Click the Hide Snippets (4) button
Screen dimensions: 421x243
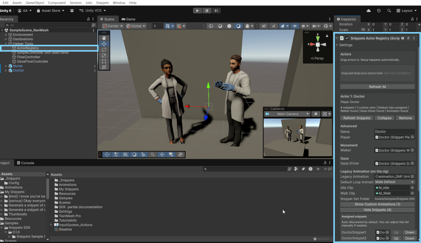click(x=377, y=210)
